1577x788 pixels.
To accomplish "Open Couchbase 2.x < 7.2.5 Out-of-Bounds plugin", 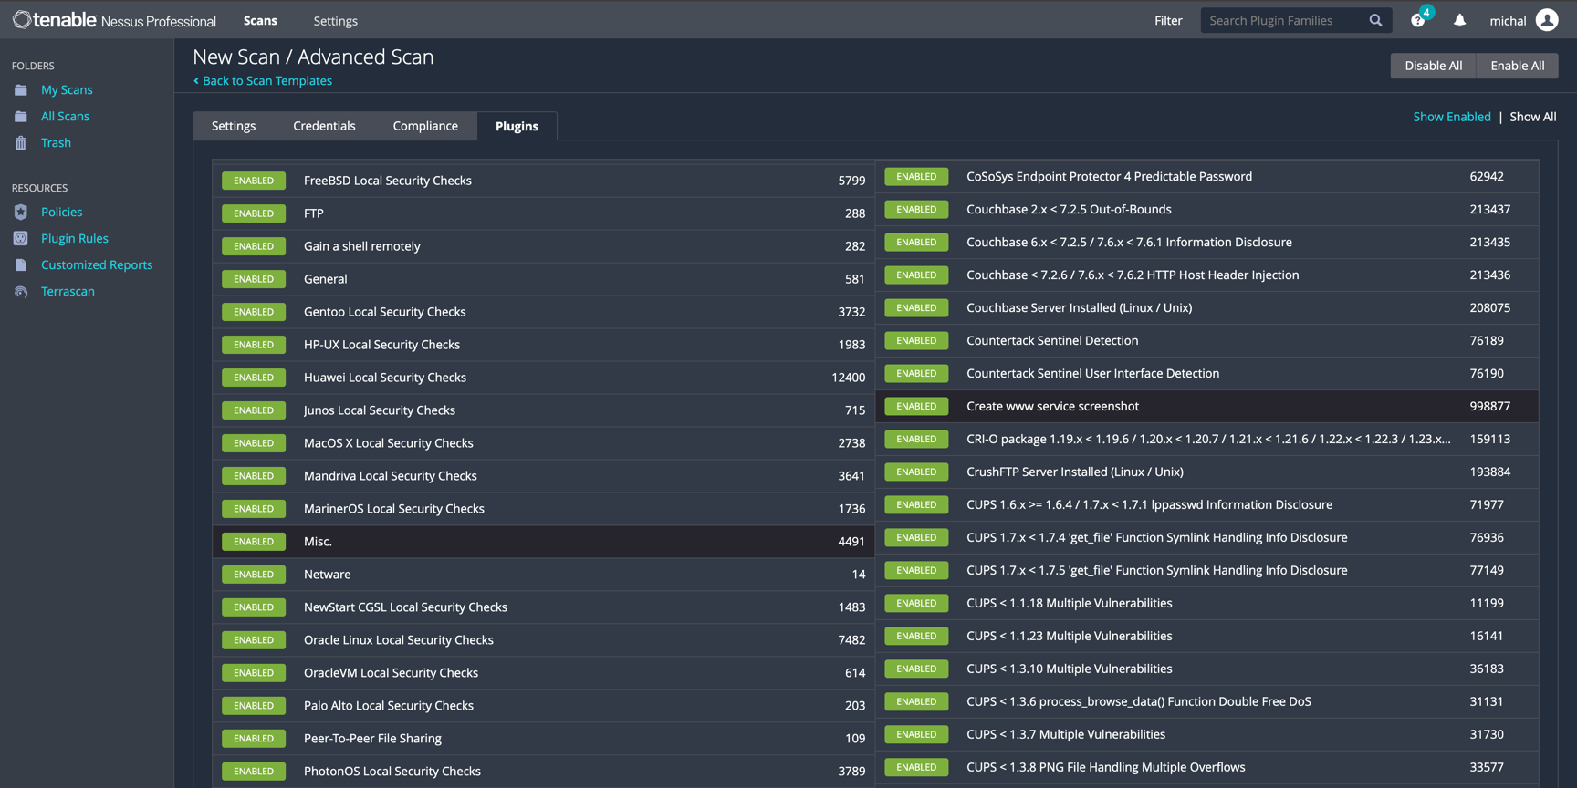I will [x=1206, y=210].
